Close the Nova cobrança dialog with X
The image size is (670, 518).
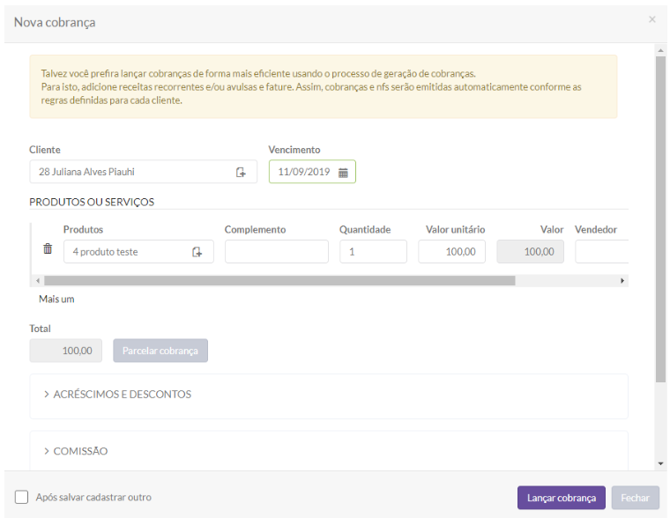[x=652, y=19]
